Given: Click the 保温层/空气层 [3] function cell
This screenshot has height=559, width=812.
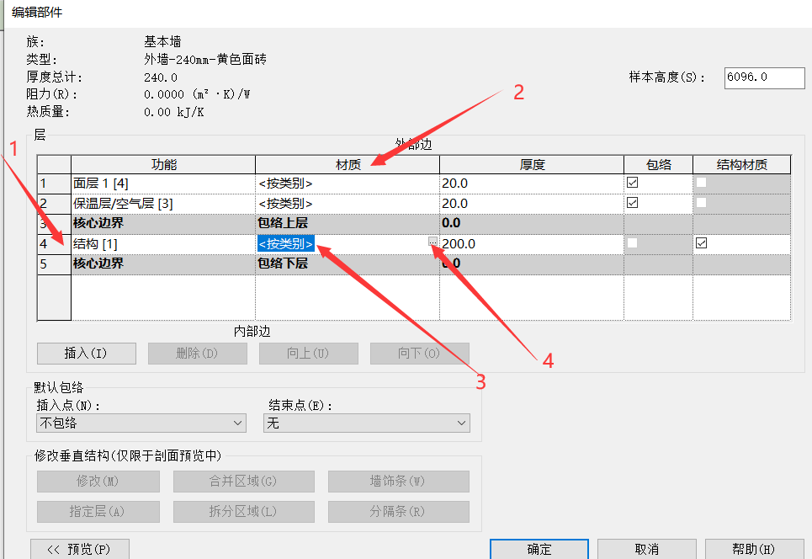Looking at the screenshot, I should [162, 203].
